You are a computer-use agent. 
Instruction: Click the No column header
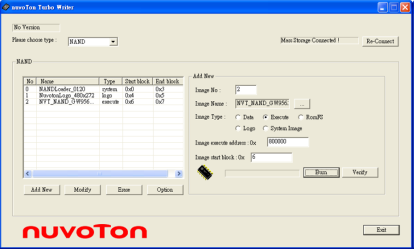point(30,81)
